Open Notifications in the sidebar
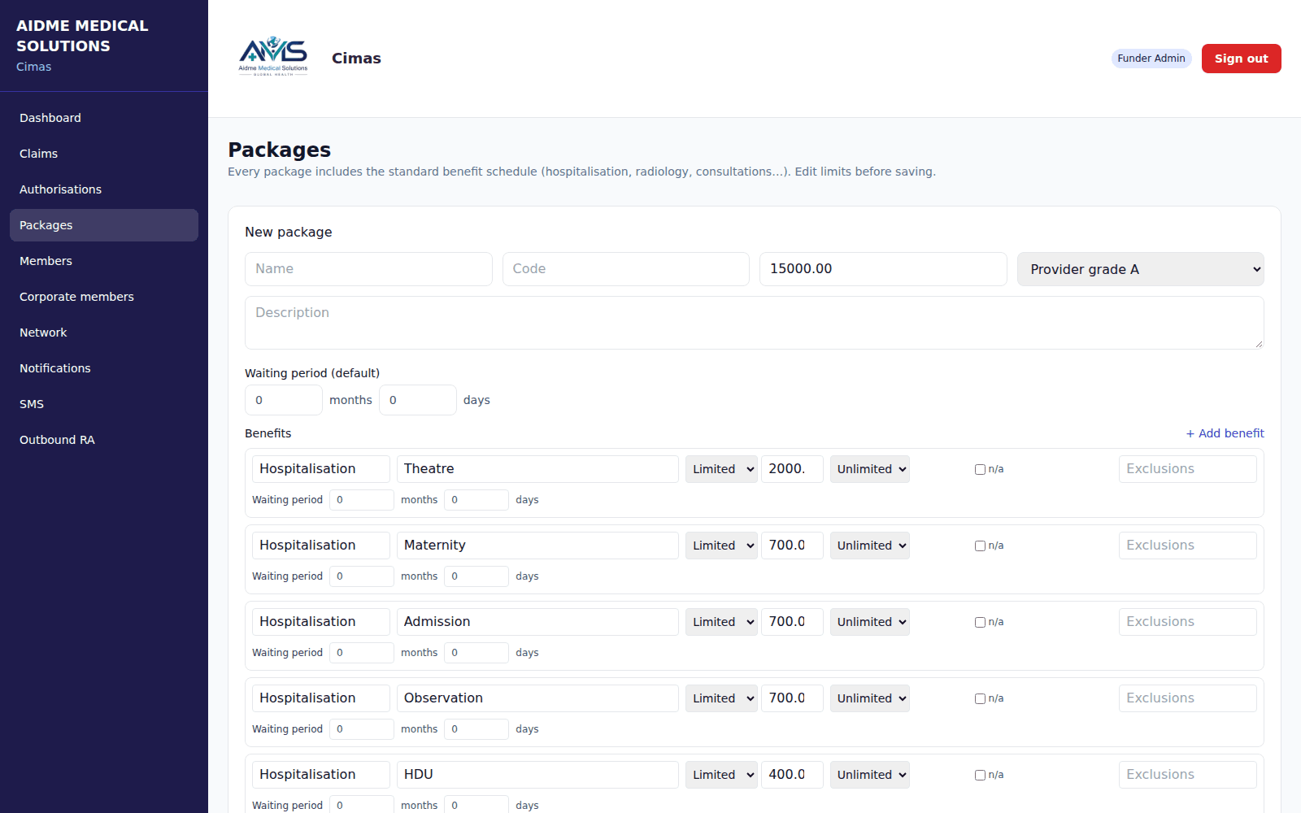This screenshot has width=1301, height=813. click(x=104, y=368)
